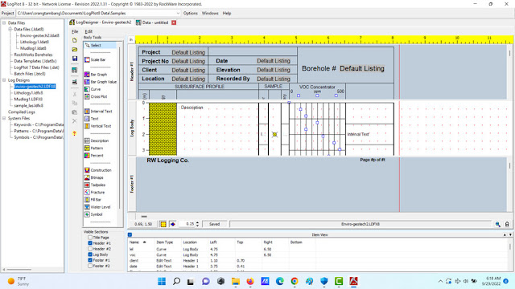
Task: Toggle the Item View blue checkbox
Action: pyautogui.click(x=130, y=234)
